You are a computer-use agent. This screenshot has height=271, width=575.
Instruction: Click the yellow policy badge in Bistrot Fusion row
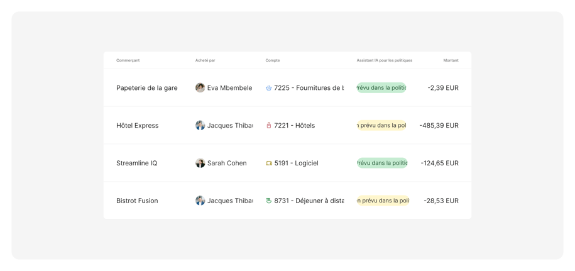pos(383,201)
